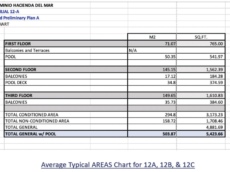Select the TOTAL CONDITIONED AREA label
The width and height of the screenshot is (230, 172).
pyautogui.click(x=66, y=114)
